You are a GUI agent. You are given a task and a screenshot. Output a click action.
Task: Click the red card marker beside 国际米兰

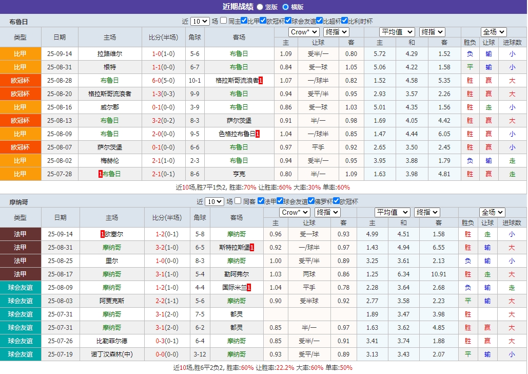pos(249,287)
